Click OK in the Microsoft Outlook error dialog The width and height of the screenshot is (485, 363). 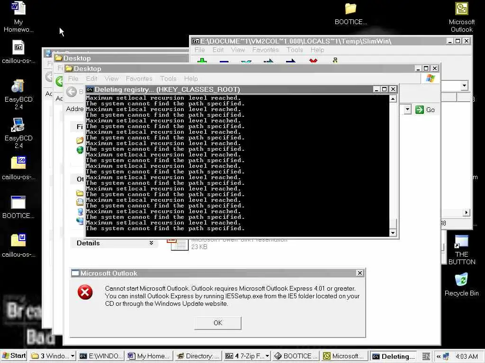click(x=218, y=323)
